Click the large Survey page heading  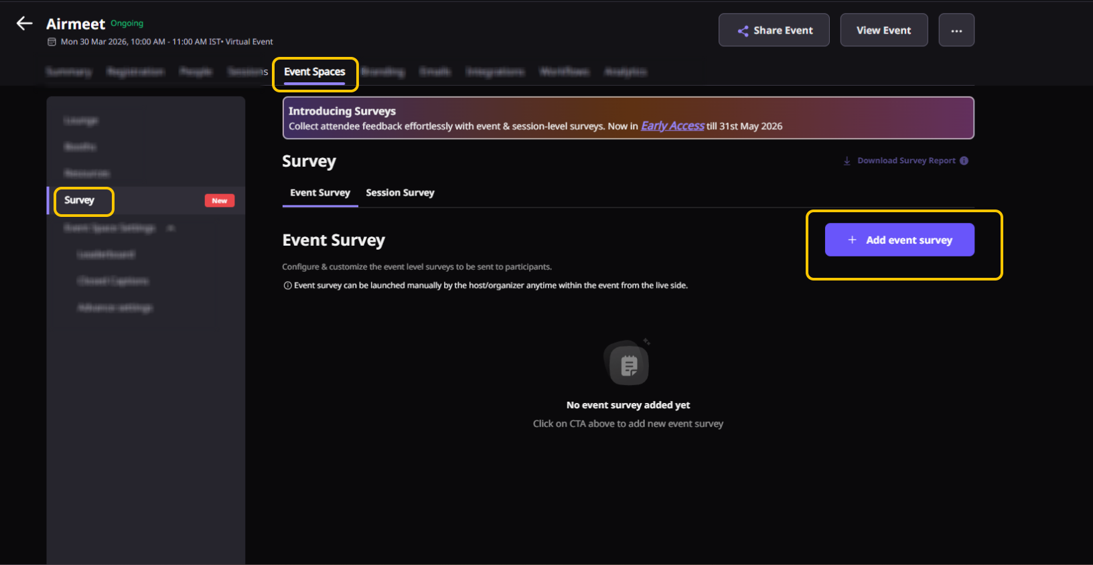pos(309,161)
